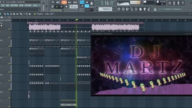Open the EDIT menu

coord(3,5)
